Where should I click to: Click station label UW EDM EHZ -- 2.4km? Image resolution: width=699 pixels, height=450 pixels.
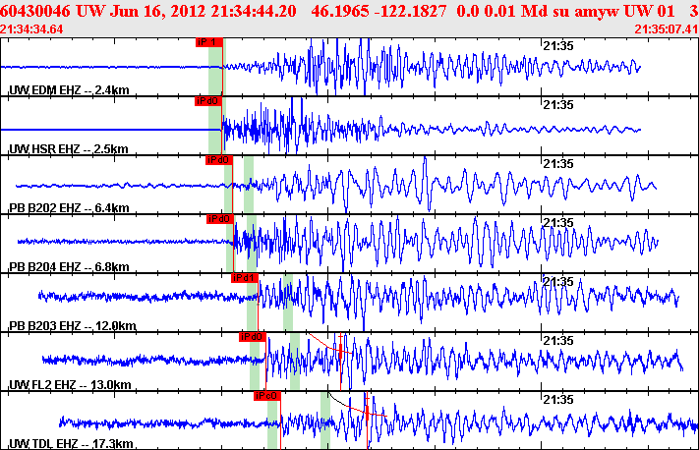pyautogui.click(x=69, y=90)
